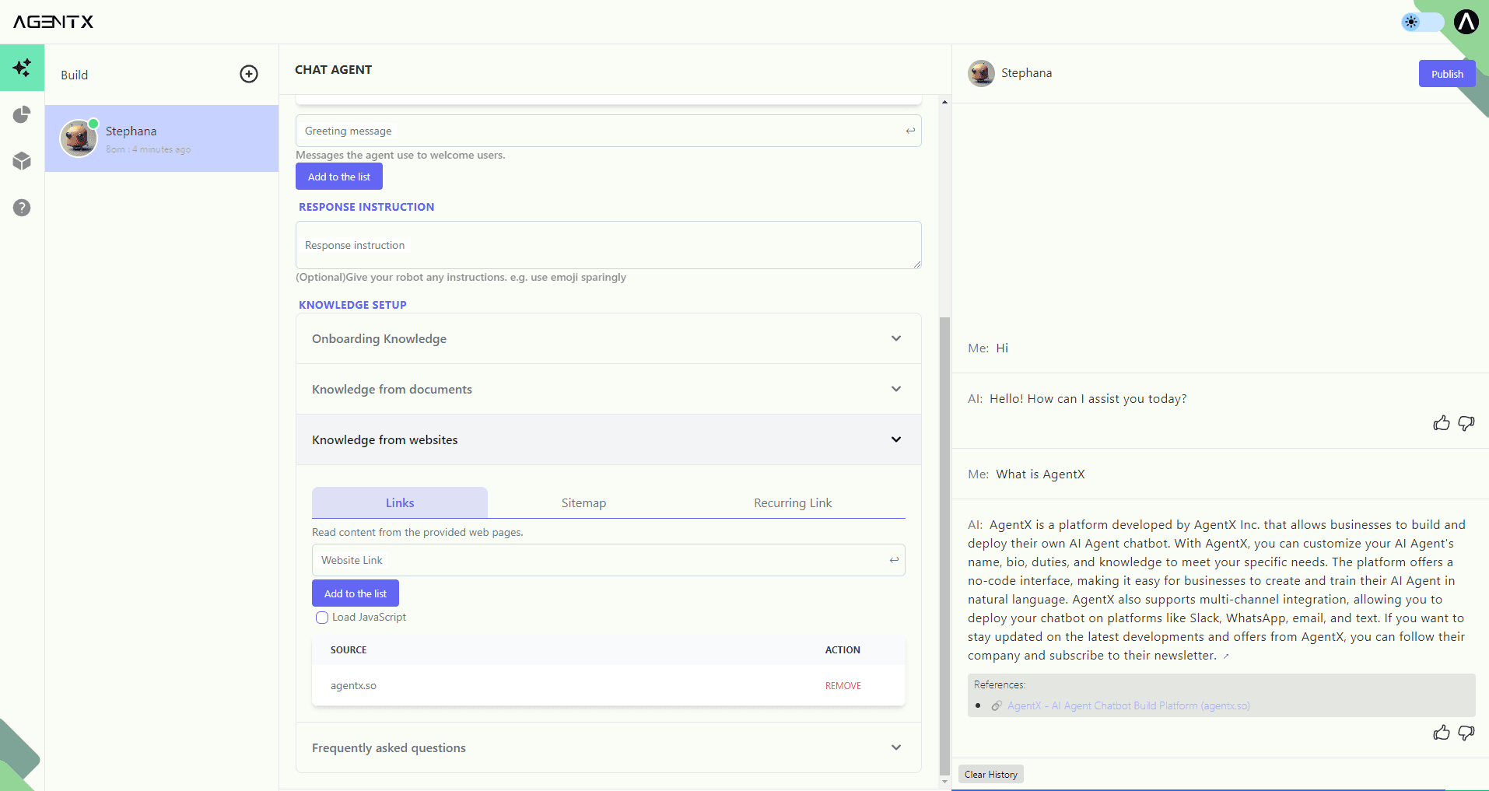The width and height of the screenshot is (1489, 791).
Task: Click the plus icon to add new agent
Action: pyautogui.click(x=249, y=74)
